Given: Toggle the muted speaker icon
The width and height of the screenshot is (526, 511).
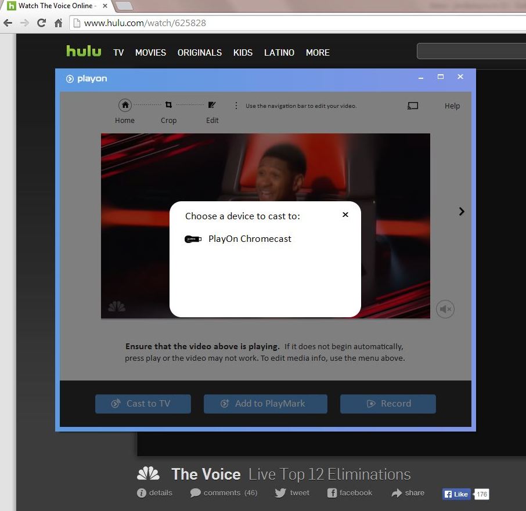Looking at the screenshot, I should point(445,309).
